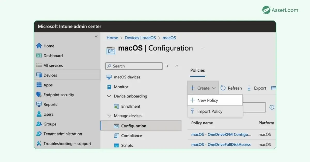The image size is (310, 162).
Task: Click the Groups people icon
Action: (x=39, y=124)
